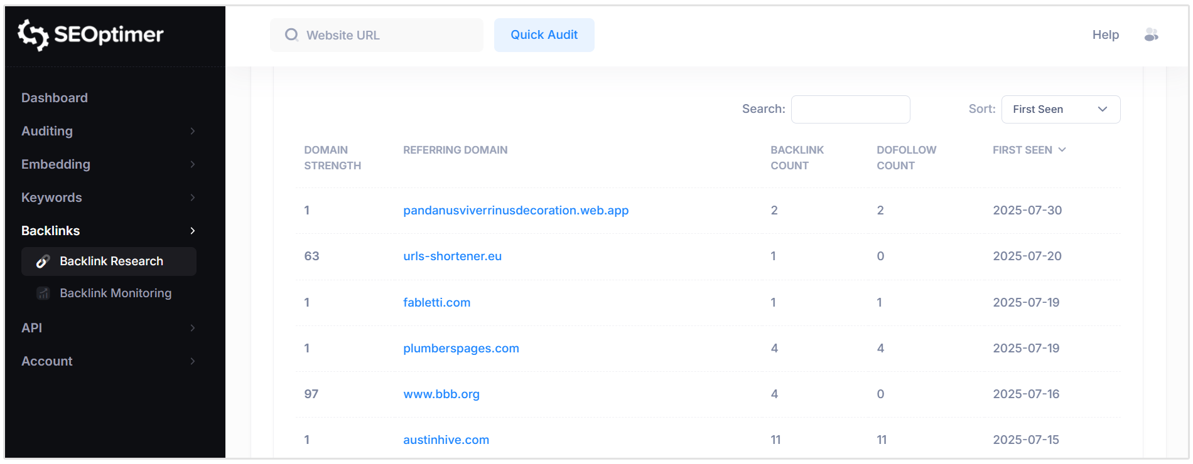Click the chart icon beside Backlink Monitoring
The width and height of the screenshot is (1193, 464).
(x=42, y=293)
